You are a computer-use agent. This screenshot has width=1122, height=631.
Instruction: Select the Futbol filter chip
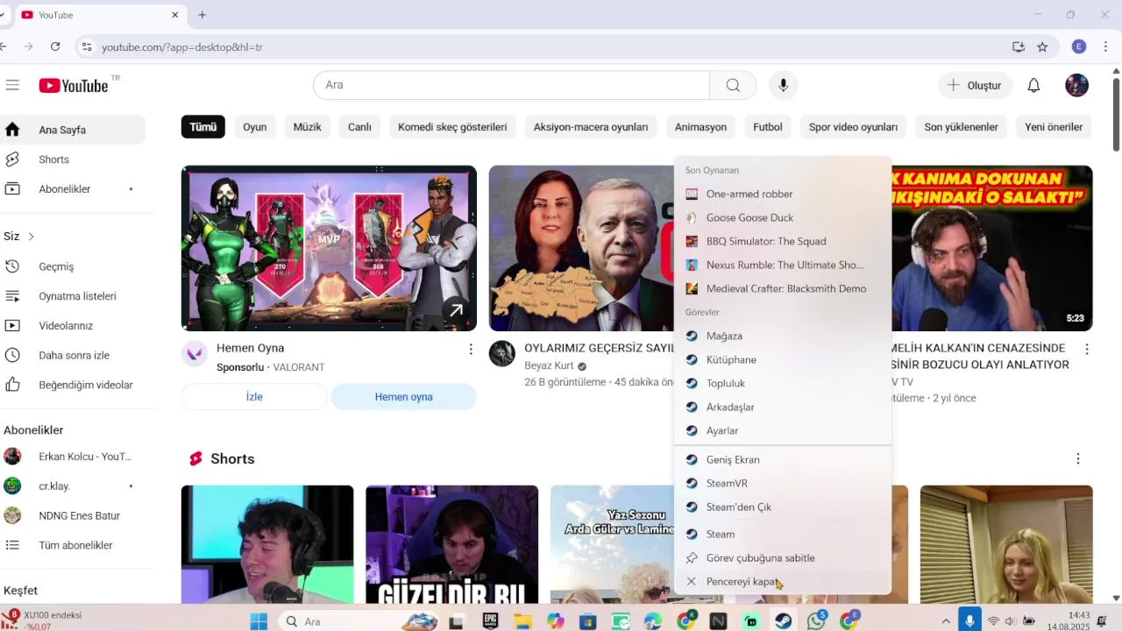click(x=768, y=127)
